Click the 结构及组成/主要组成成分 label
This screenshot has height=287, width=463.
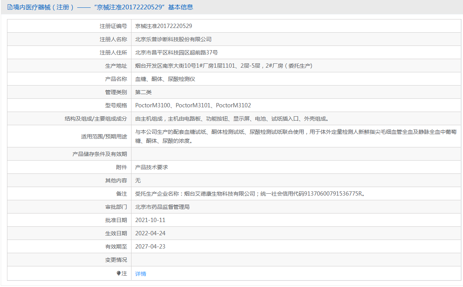click(x=96, y=119)
